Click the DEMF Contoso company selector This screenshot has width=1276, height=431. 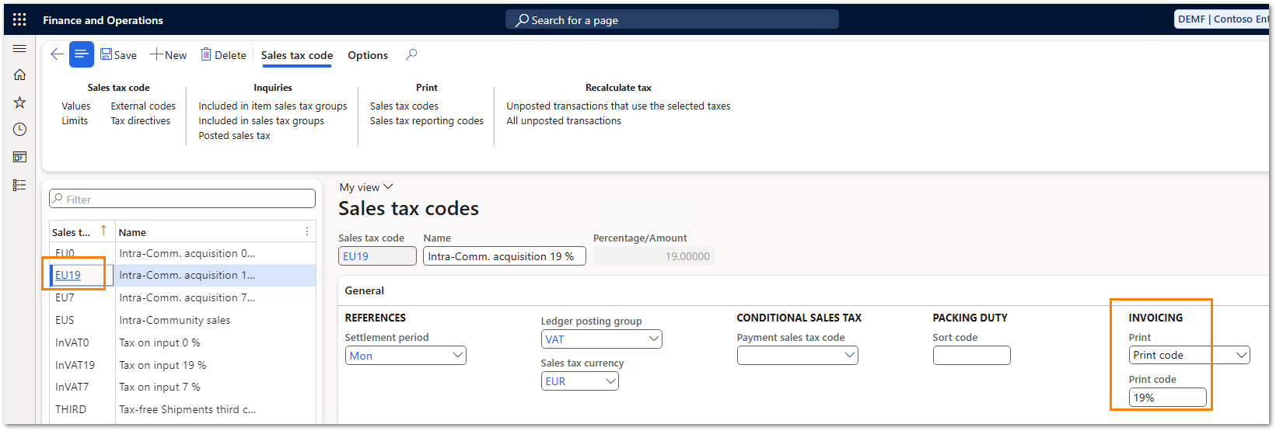[1222, 19]
